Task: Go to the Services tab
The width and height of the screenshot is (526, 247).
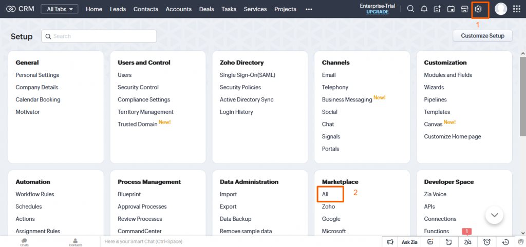Action: pos(255,9)
